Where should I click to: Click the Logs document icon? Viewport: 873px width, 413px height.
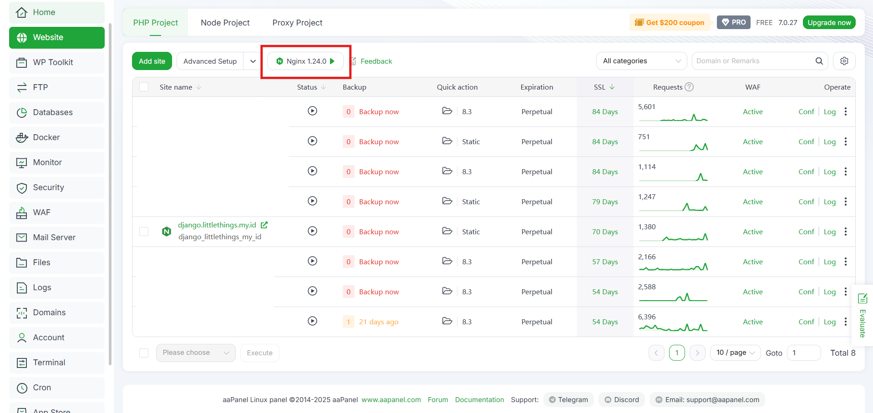21,287
